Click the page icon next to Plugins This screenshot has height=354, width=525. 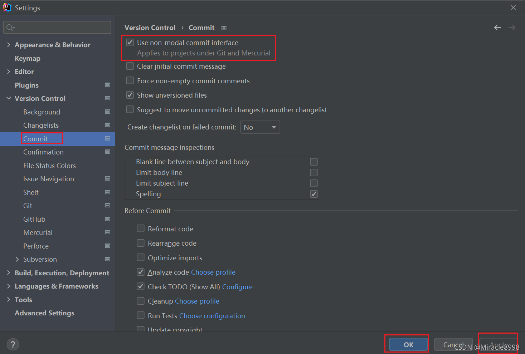[x=107, y=85]
